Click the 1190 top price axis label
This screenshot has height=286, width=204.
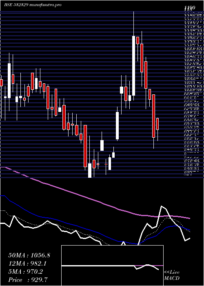[190, 7]
